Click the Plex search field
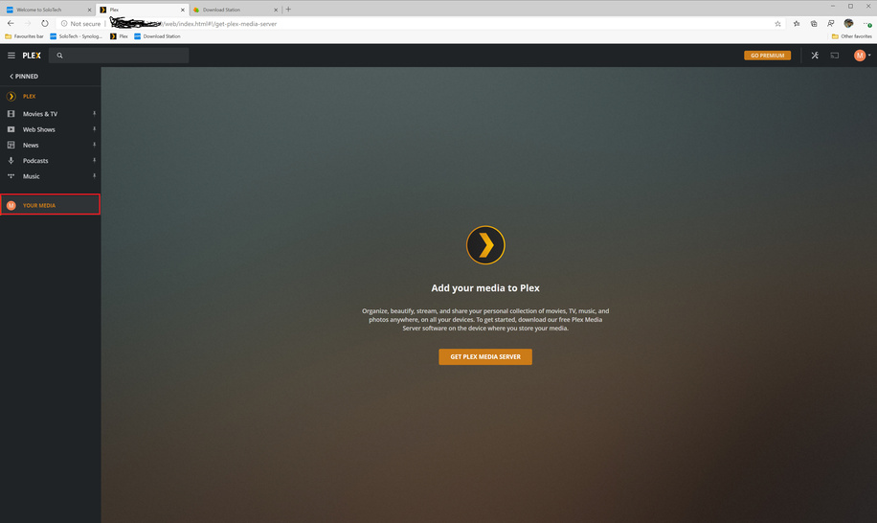The width and height of the screenshot is (877, 523). click(119, 56)
